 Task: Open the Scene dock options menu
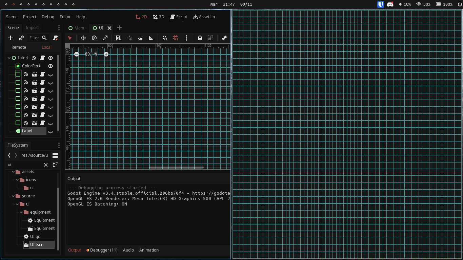59,28
